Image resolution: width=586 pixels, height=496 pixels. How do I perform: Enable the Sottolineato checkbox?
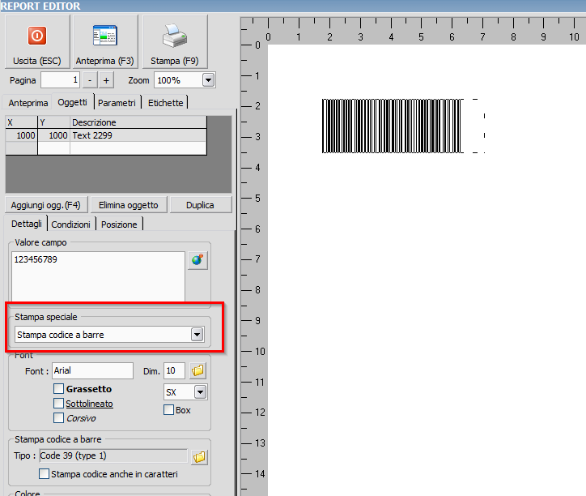click(x=58, y=404)
